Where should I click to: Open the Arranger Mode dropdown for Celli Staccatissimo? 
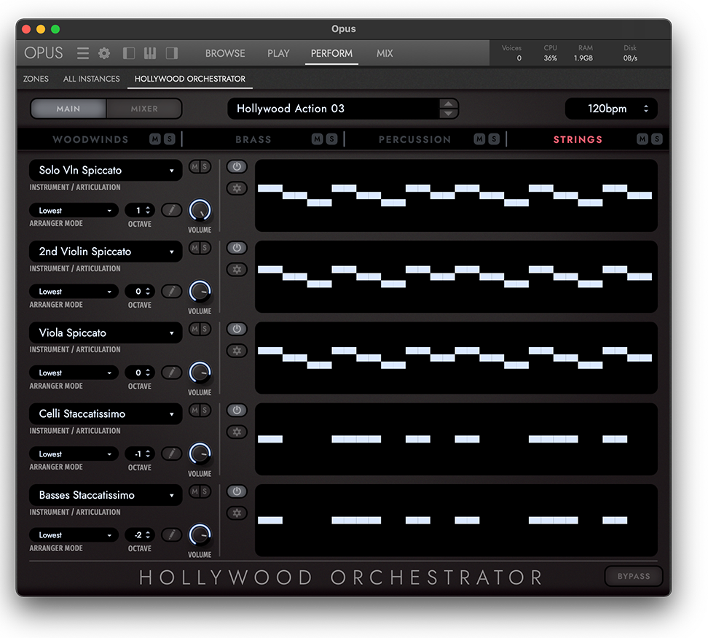point(74,454)
